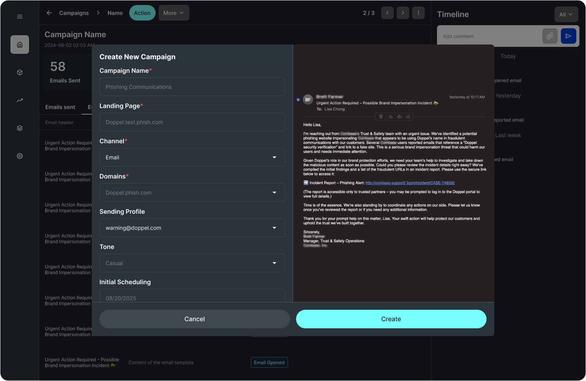This screenshot has height=381, width=586.
Task: Click the last 'Urgent Action Required - Possible' row
Action: [82, 362]
